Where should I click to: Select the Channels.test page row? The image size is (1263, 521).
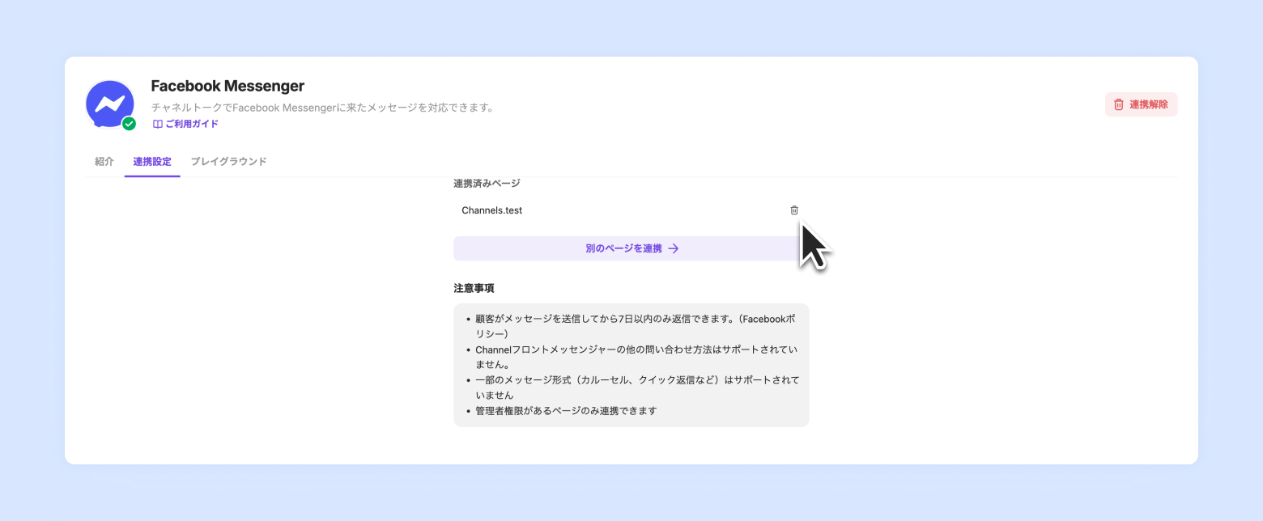pos(631,210)
